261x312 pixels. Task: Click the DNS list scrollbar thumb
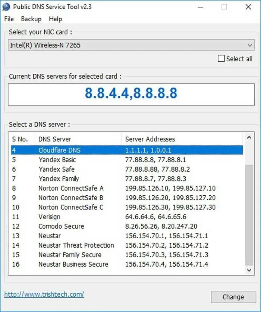[249, 215]
